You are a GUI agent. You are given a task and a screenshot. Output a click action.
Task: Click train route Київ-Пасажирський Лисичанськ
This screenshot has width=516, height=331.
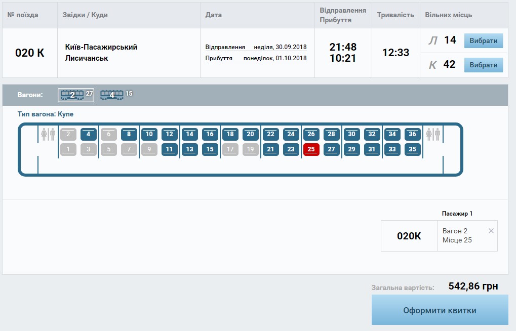tap(101, 53)
